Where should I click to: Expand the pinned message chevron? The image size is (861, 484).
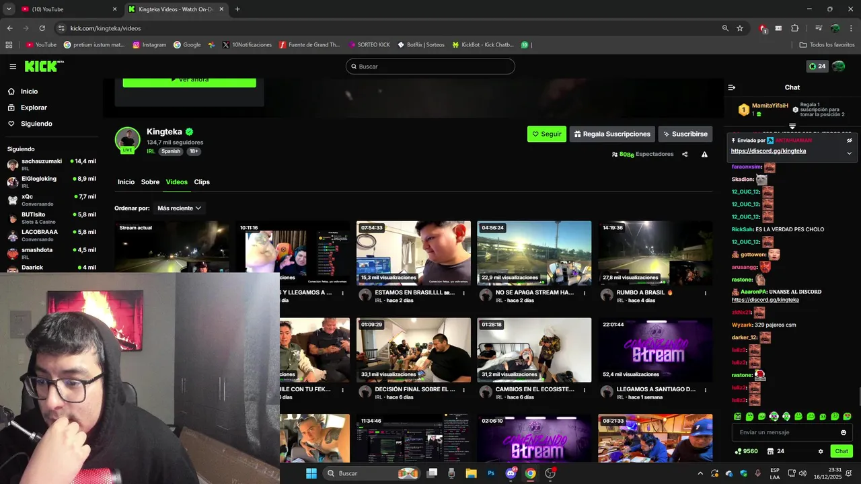pyautogui.click(x=849, y=153)
